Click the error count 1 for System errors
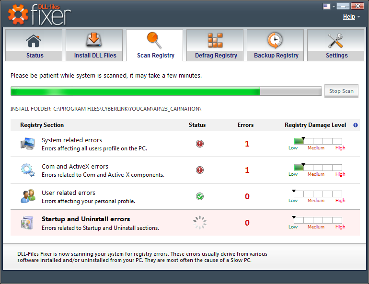The image size is (369, 284). click(x=247, y=144)
